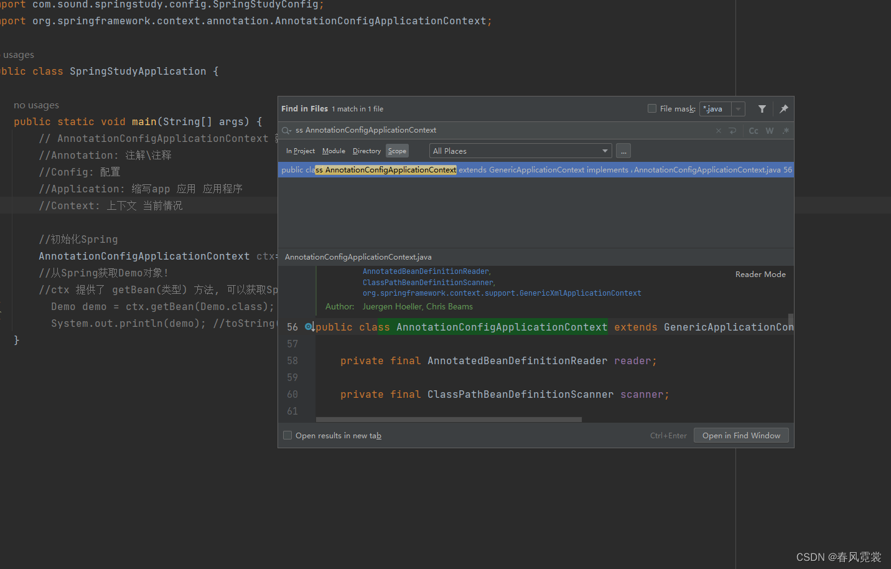
Task: Toggle Words (W) search option
Action: point(770,131)
